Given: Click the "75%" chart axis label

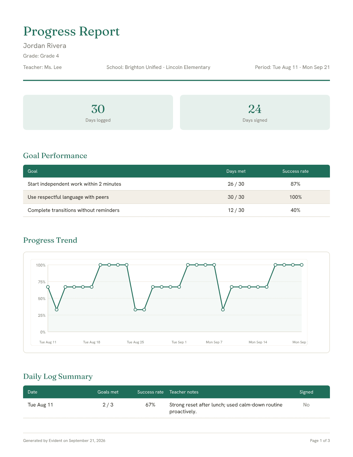Looking at the screenshot, I should click(42, 282).
